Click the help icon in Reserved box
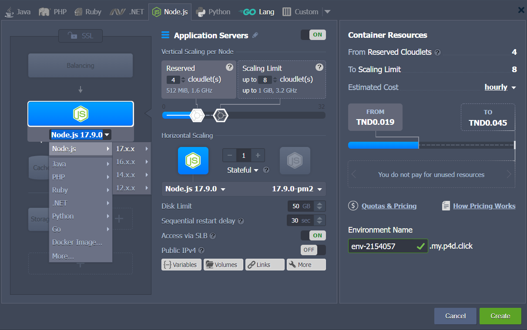Screen dimensions: 527x330 [230, 67]
